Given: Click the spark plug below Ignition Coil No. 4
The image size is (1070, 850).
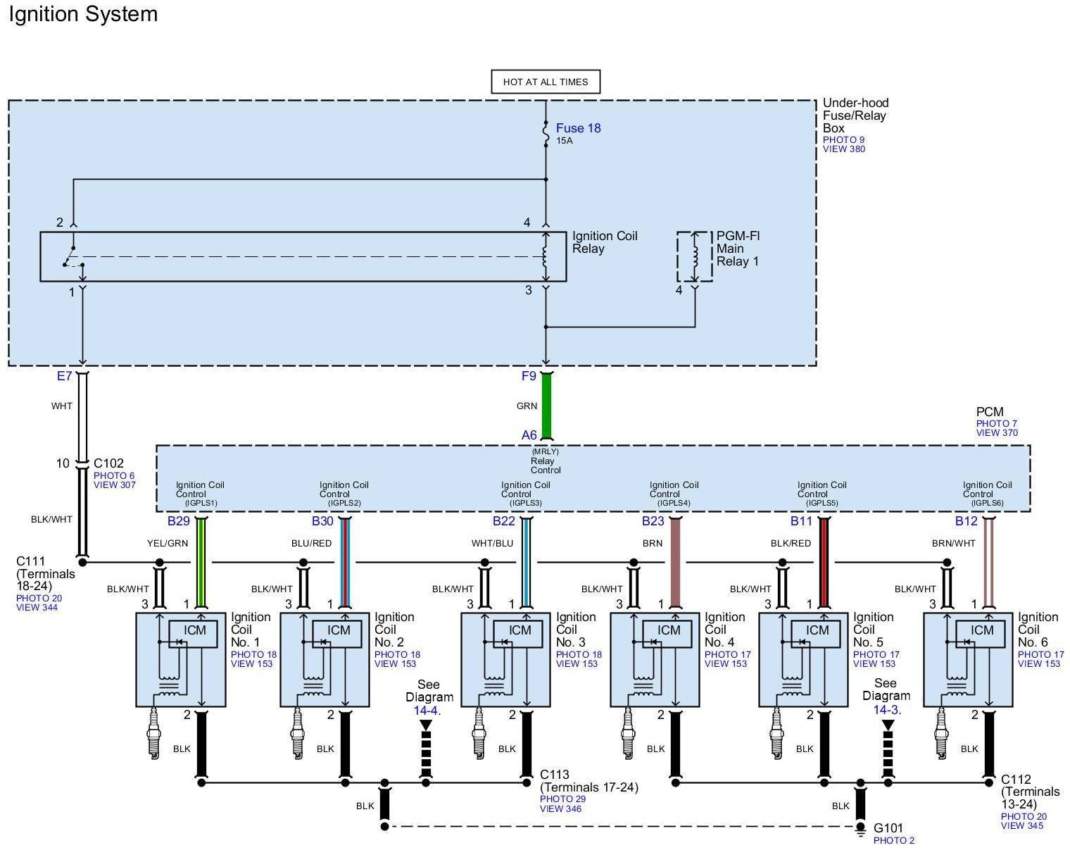Looking at the screenshot, I should tap(627, 735).
